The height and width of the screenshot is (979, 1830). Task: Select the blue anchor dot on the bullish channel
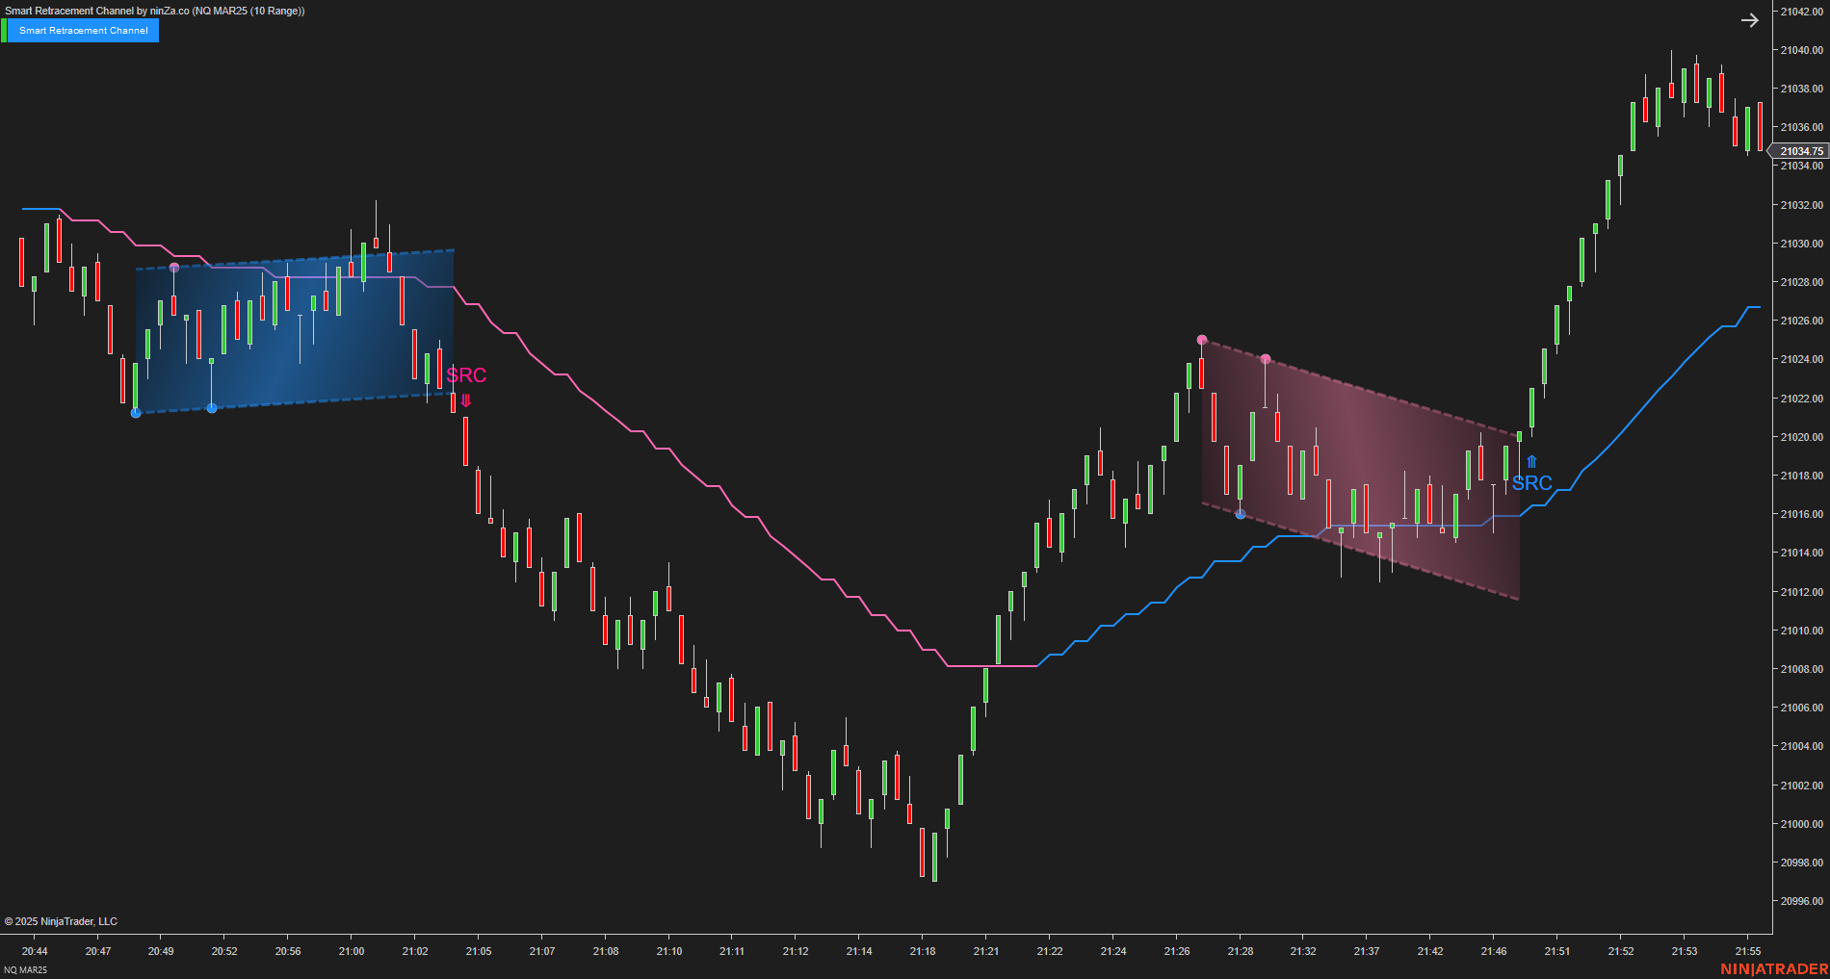(x=136, y=413)
